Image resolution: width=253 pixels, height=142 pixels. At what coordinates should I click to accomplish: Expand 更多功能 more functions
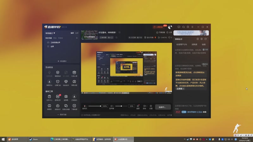[62, 115]
